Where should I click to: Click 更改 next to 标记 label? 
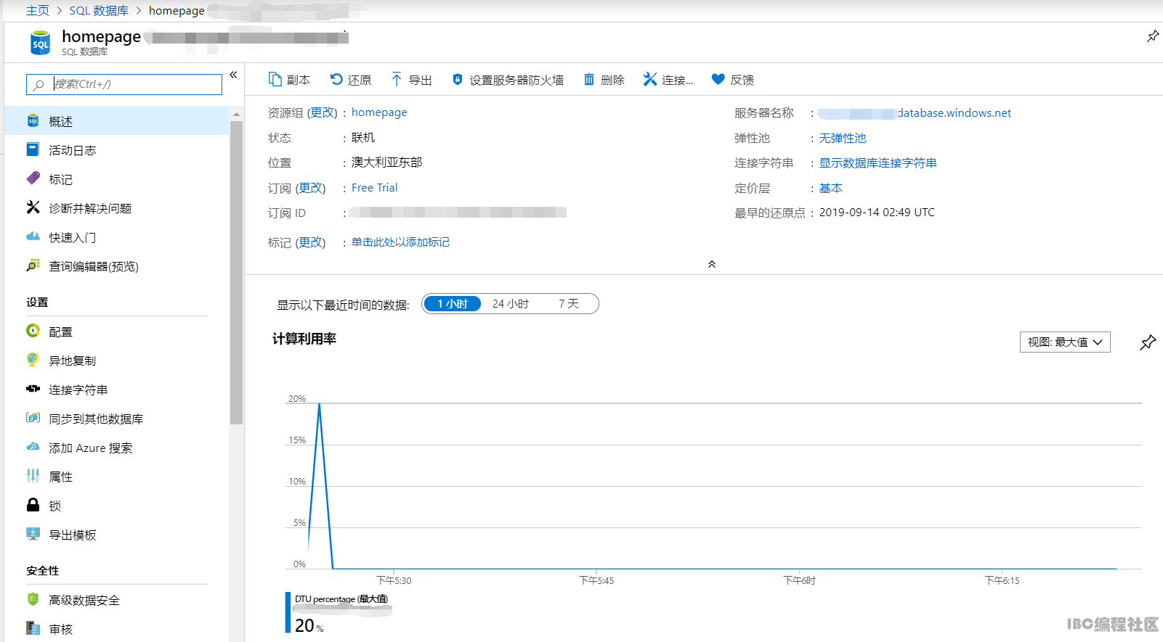311,242
